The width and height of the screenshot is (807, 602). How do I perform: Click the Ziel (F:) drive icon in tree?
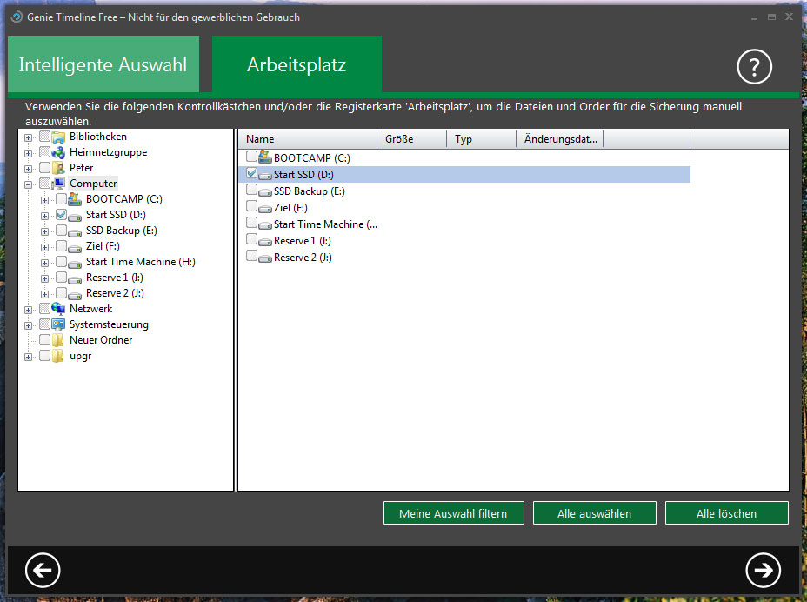pyautogui.click(x=75, y=248)
